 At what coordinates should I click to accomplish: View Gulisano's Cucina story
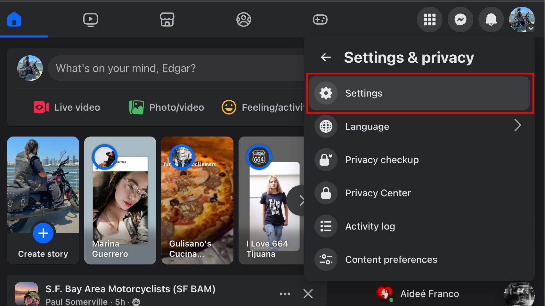197,200
